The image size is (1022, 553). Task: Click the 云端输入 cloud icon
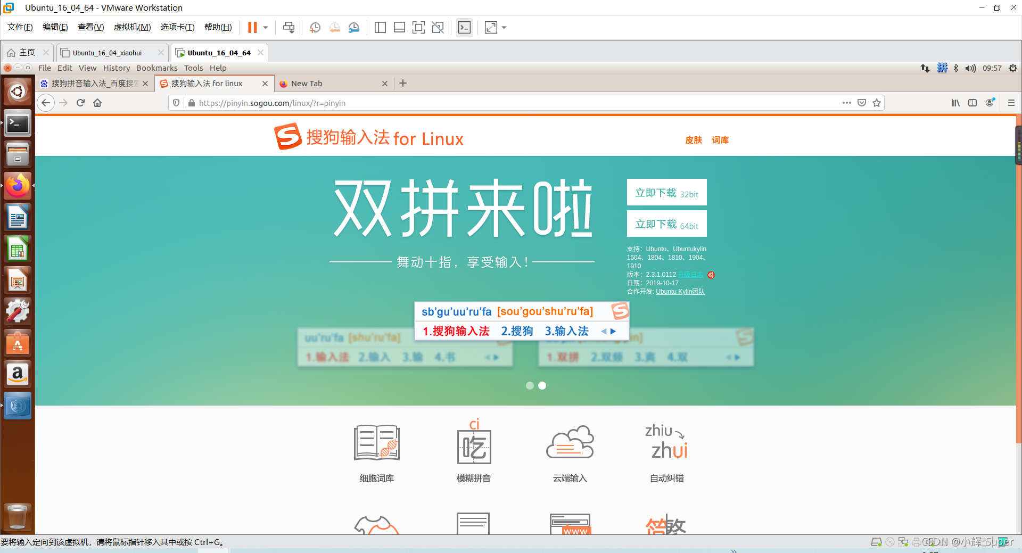click(x=570, y=442)
